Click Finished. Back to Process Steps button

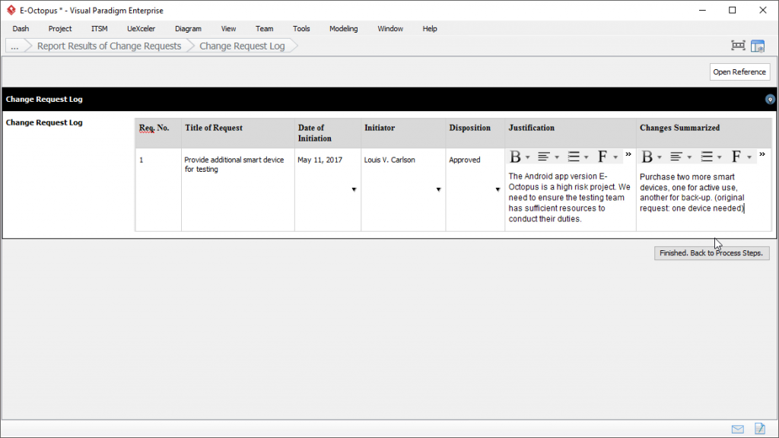[x=711, y=252]
